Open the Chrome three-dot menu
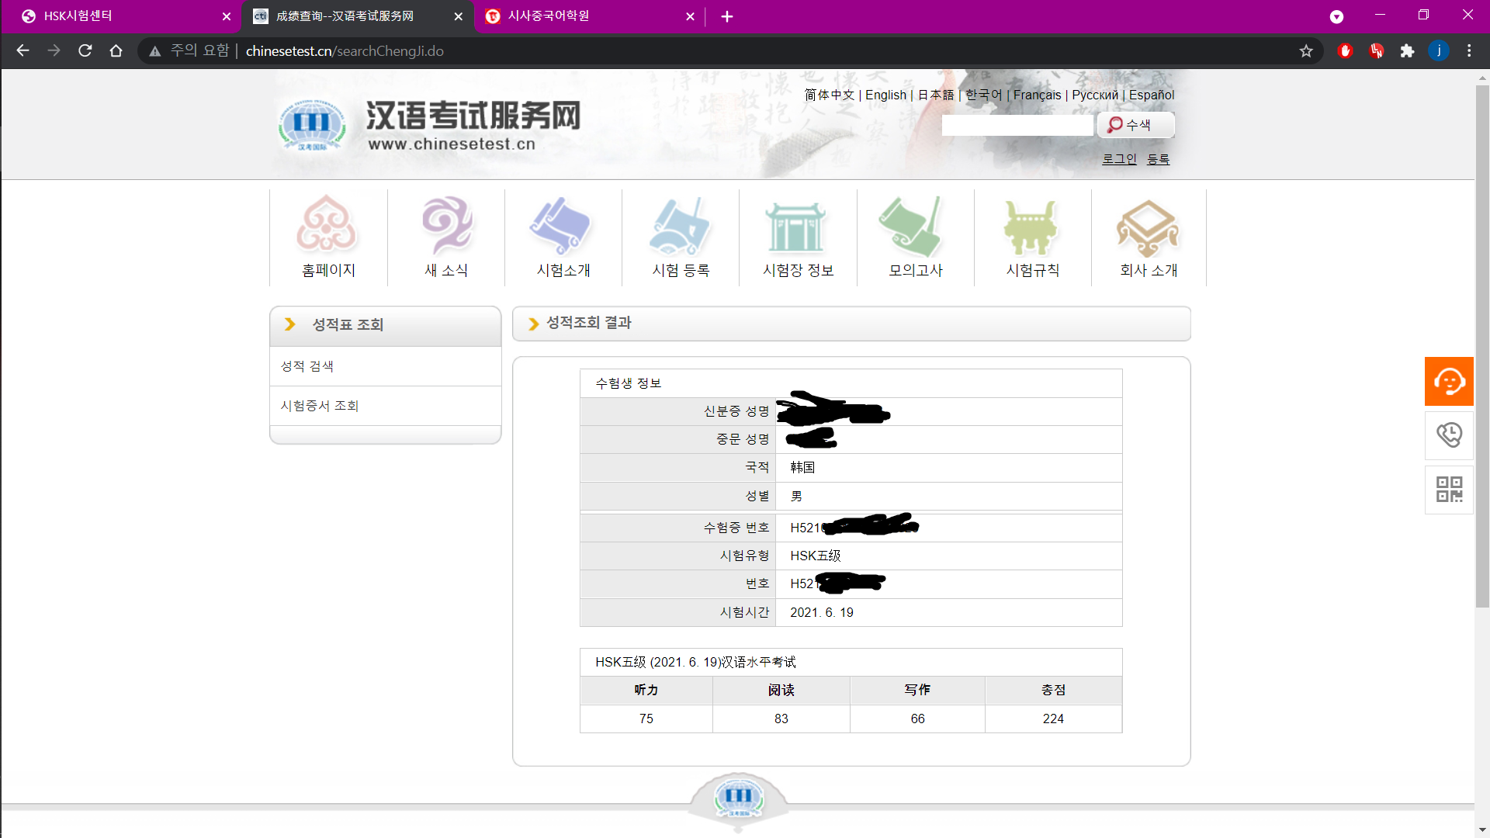Viewport: 1490px width, 838px height. [x=1469, y=51]
